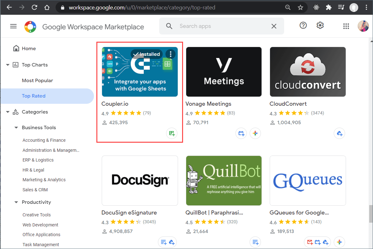Open Top Charts section label

(35, 65)
